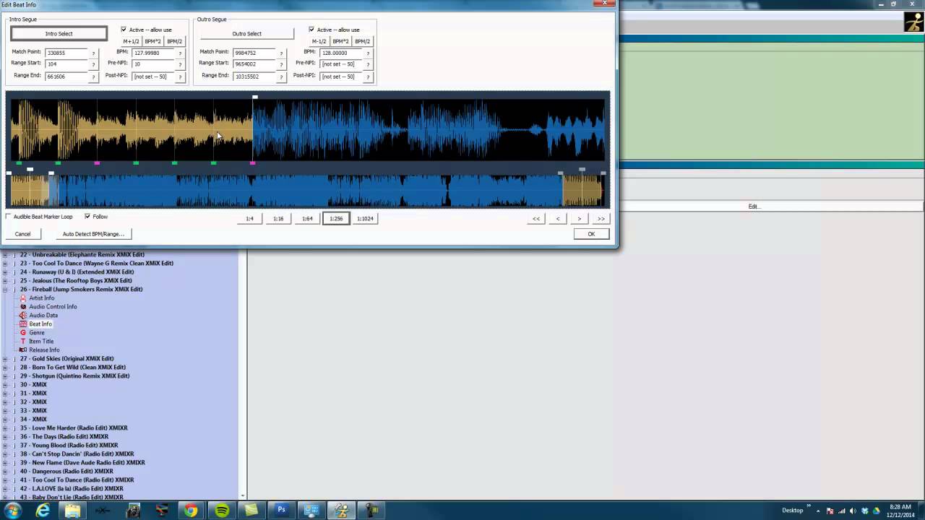925x520 pixels.
Task: Toggle Intro Segue 'Active -- allow use' checkbox
Action: click(x=124, y=30)
